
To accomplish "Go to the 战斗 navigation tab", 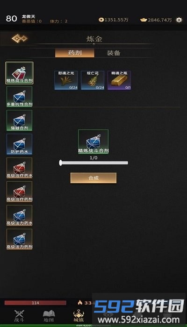I will 19,316.
